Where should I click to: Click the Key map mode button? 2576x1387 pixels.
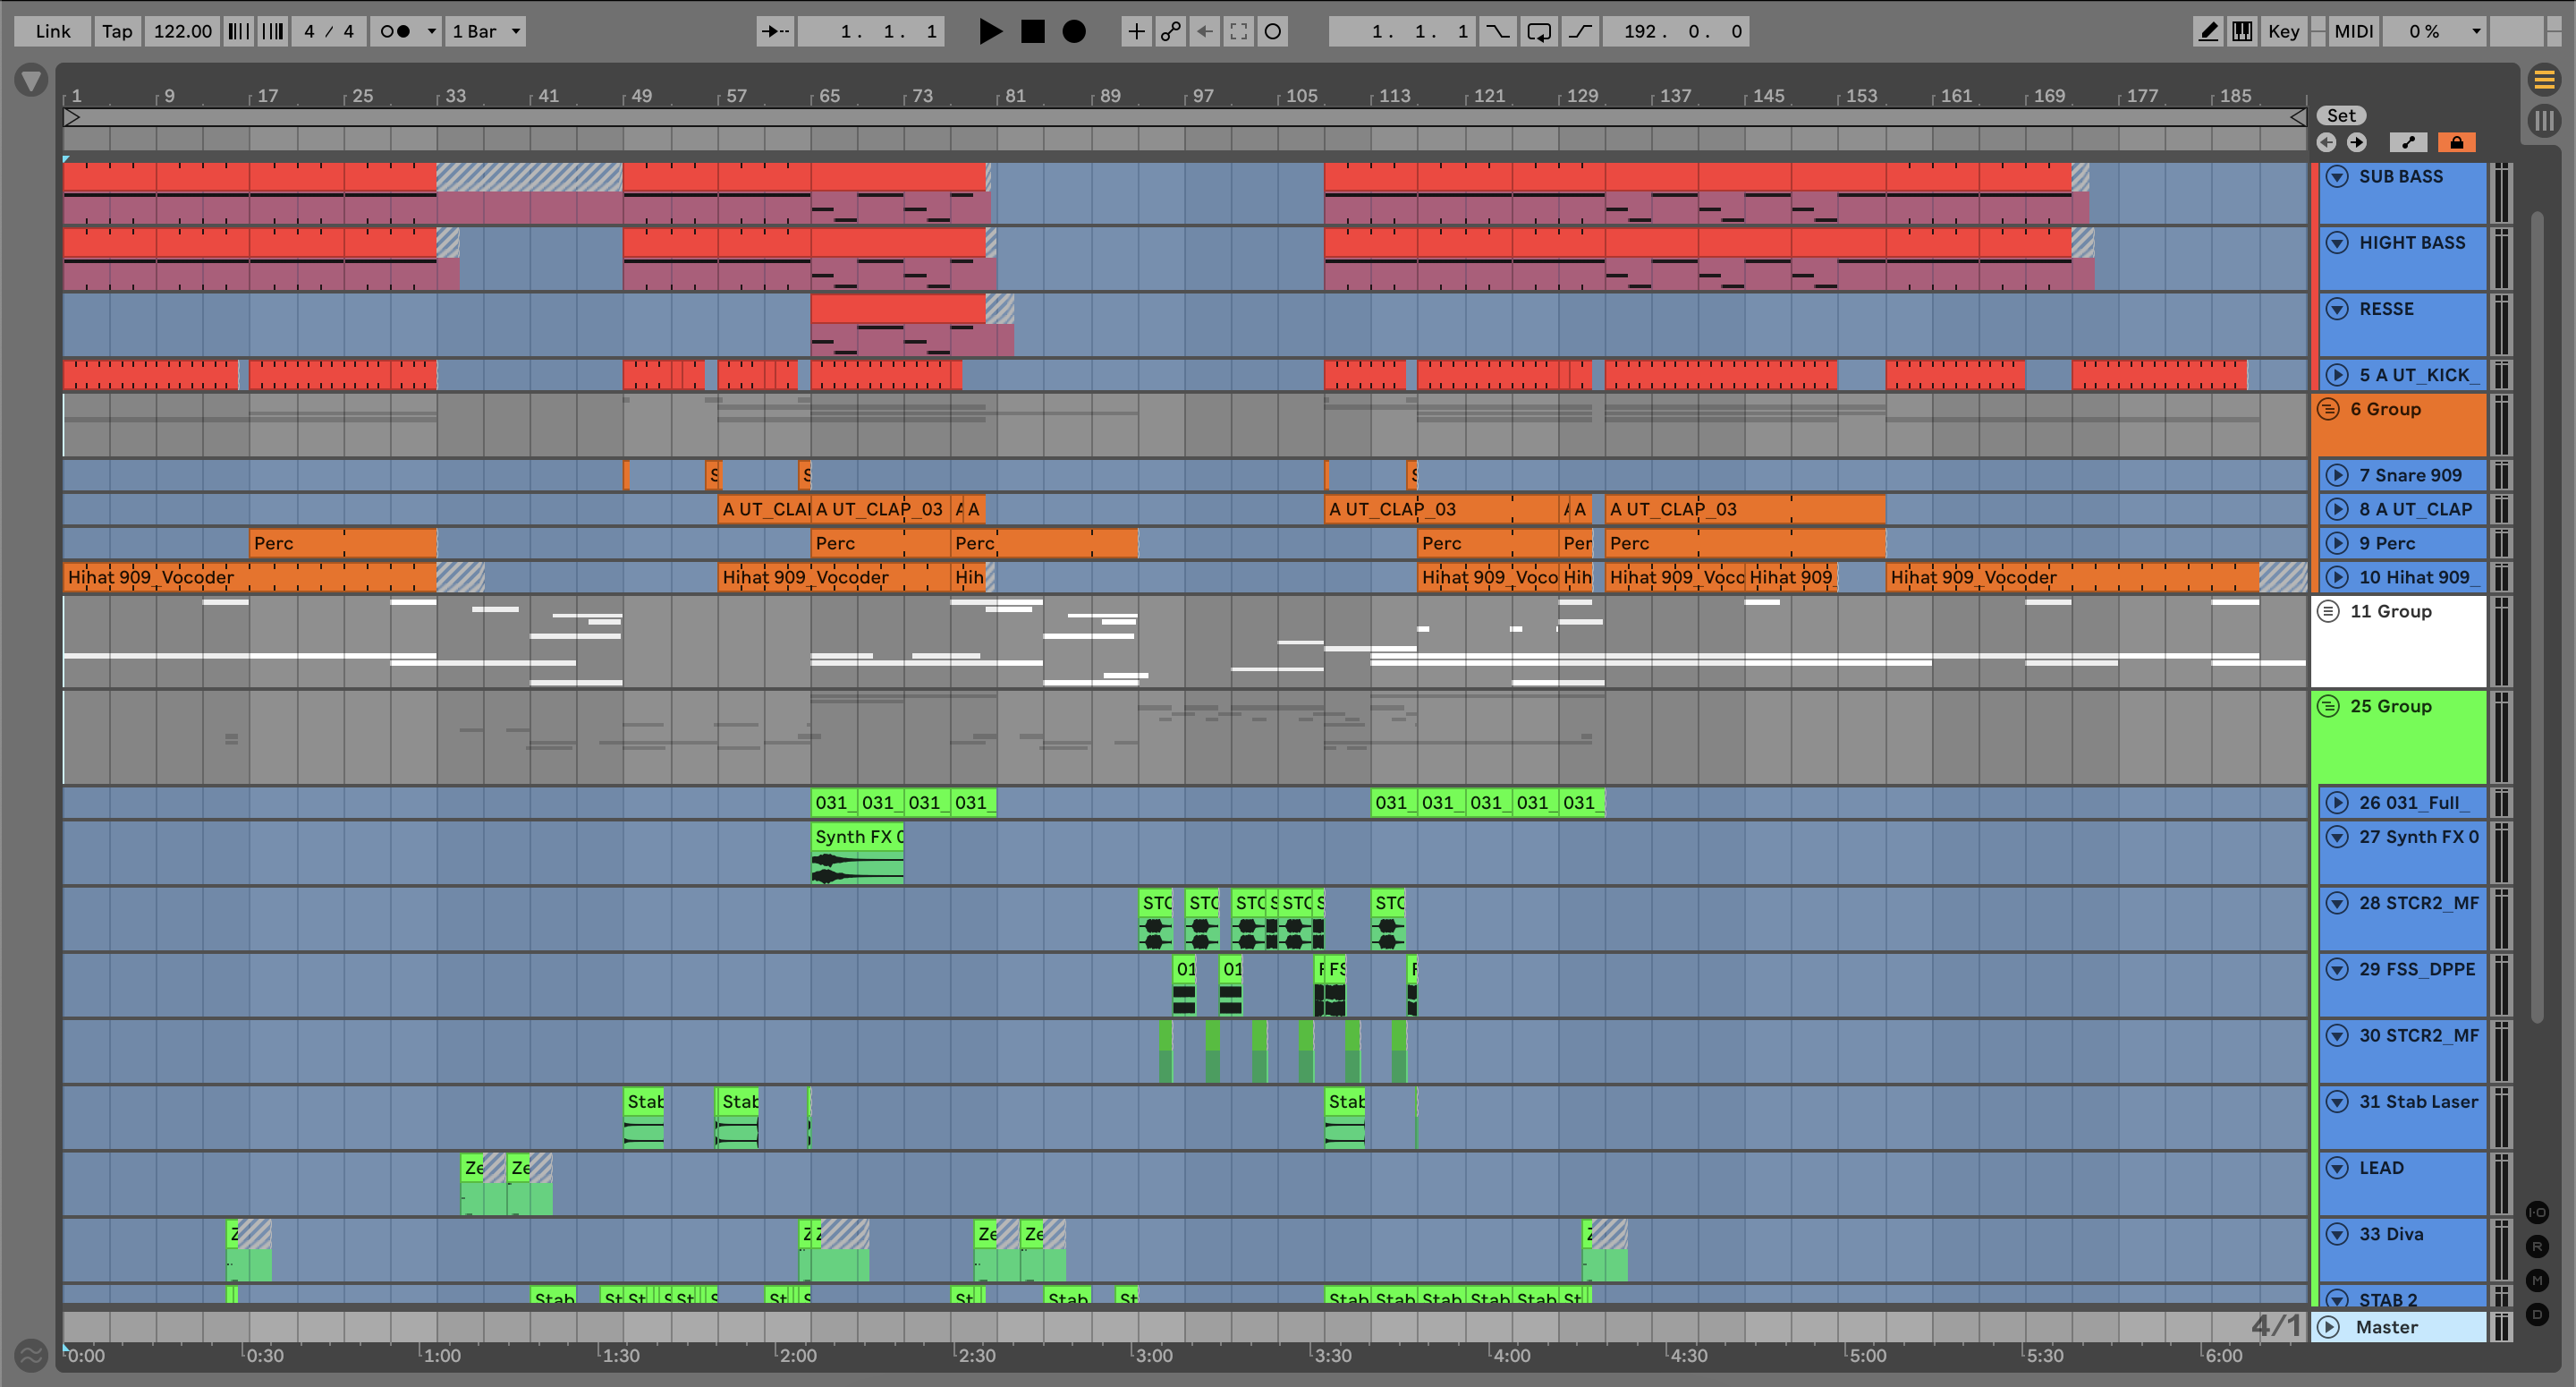[2283, 31]
